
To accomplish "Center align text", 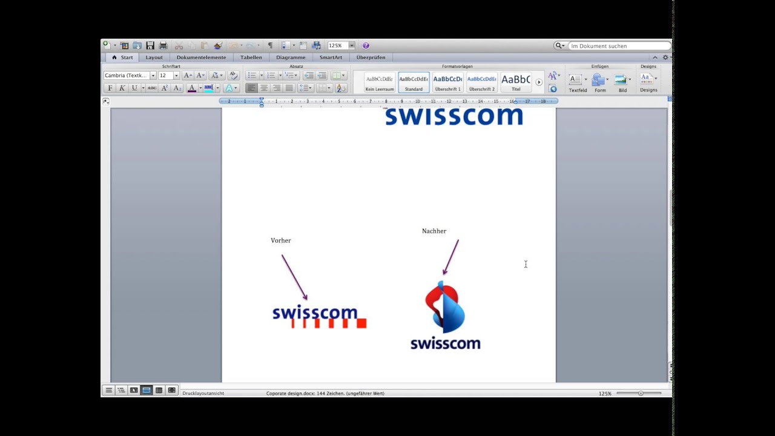I will (264, 88).
